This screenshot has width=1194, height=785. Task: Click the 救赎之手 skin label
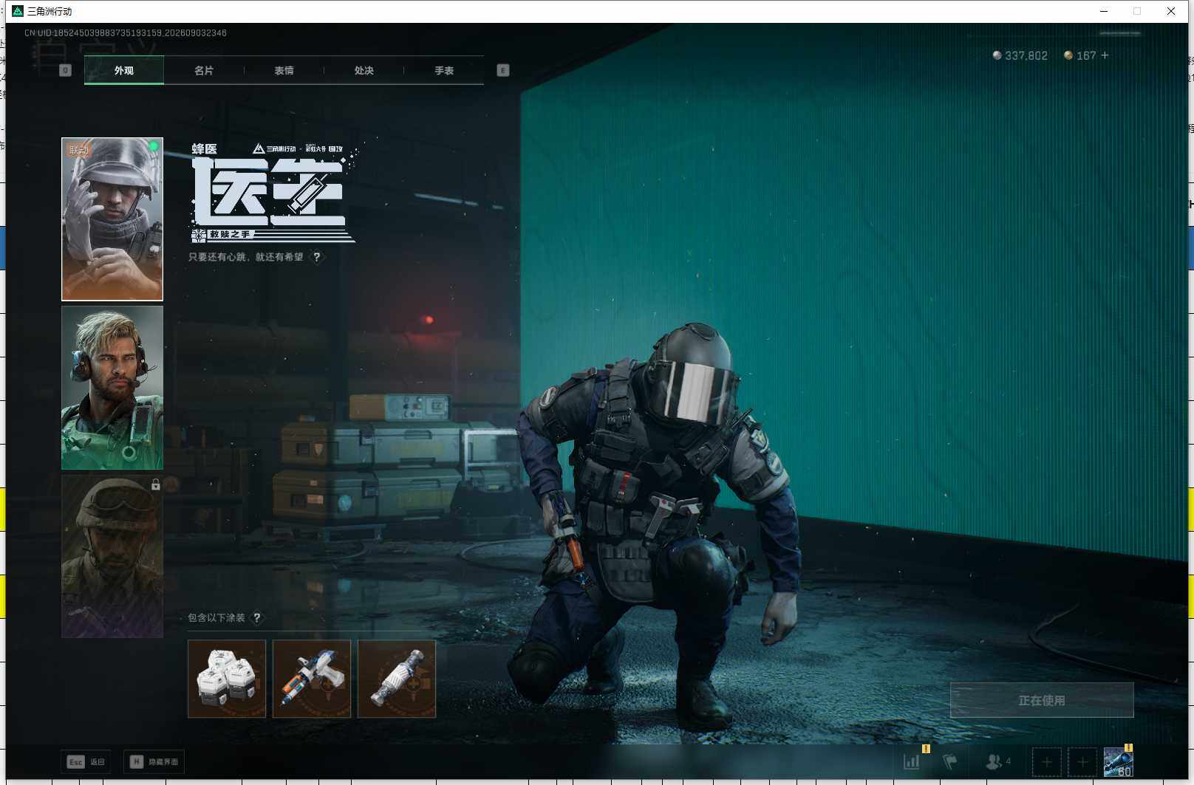click(x=230, y=235)
